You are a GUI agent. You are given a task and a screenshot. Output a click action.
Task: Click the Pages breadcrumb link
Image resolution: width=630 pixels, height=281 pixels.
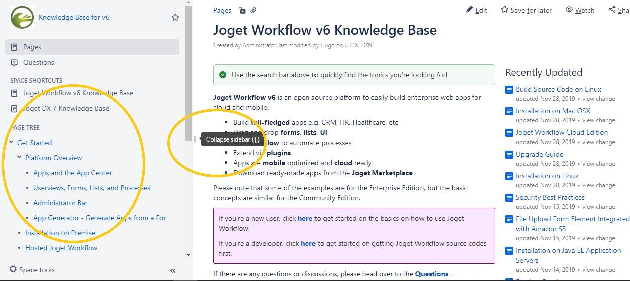click(x=222, y=10)
